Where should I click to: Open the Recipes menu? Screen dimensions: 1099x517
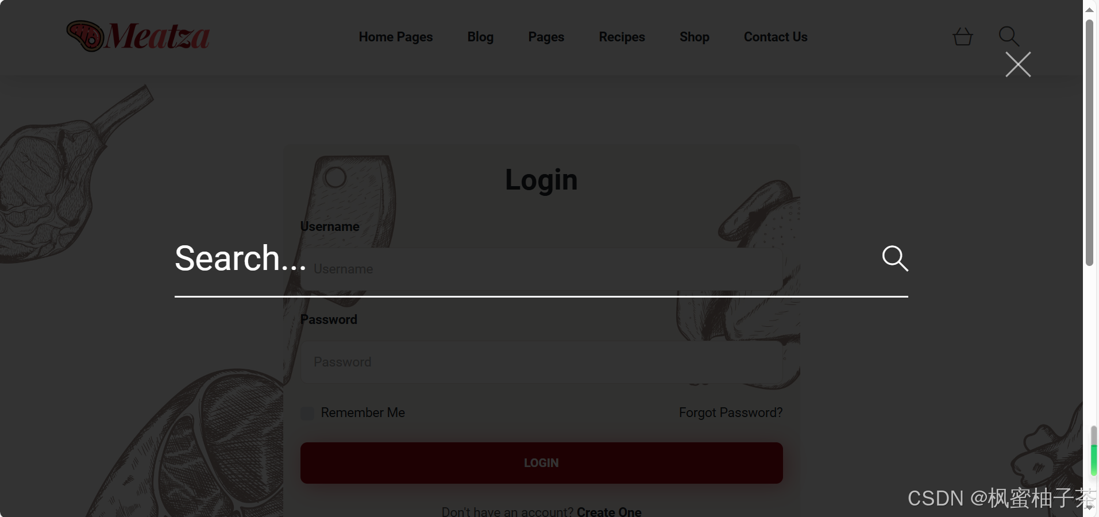(x=622, y=37)
